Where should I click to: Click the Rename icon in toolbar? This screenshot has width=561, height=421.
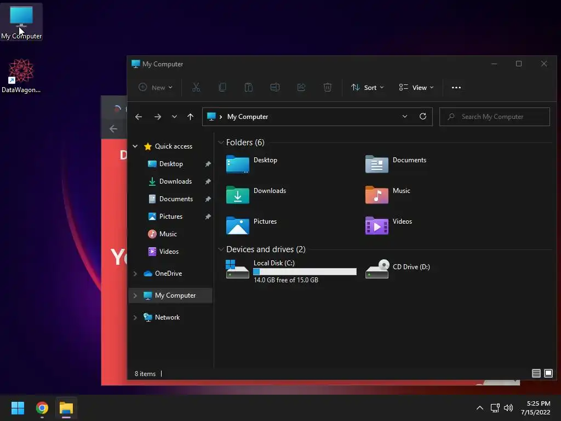pos(275,87)
